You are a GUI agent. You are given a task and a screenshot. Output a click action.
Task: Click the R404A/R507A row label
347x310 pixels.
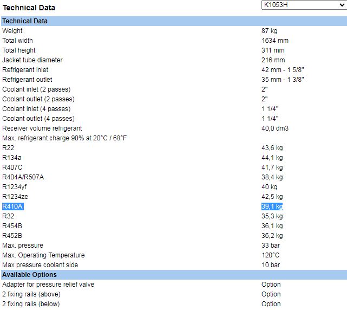23,177
